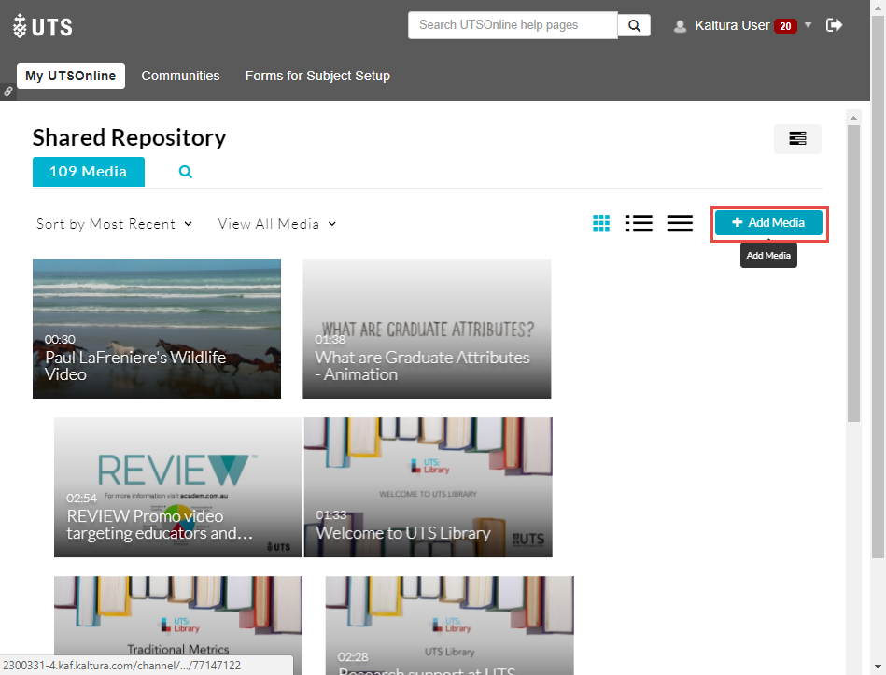Screen dimensions: 886x675
Task: Select the 109 Media tab button
Action: tap(88, 172)
